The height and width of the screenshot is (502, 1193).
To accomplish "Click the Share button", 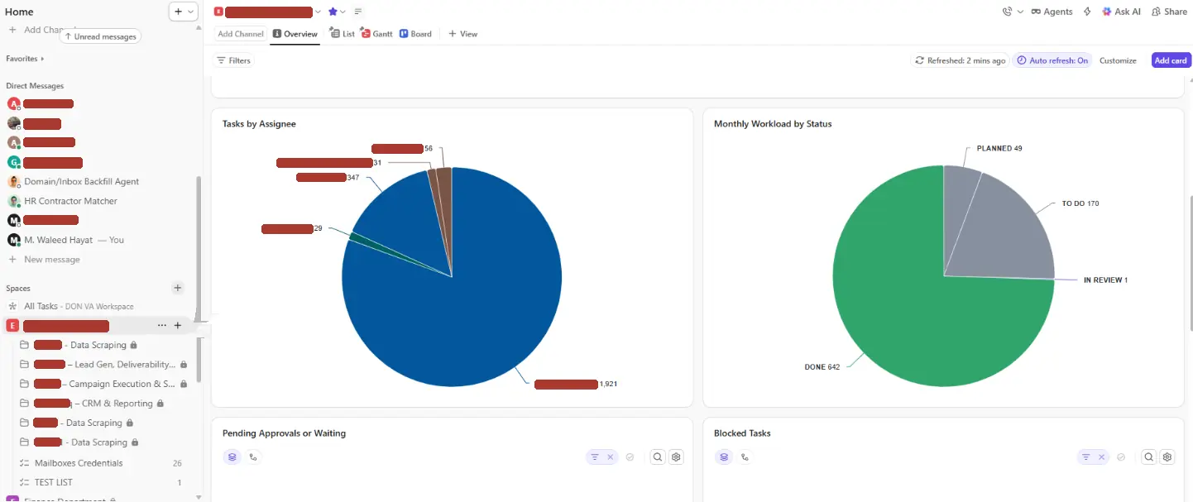I will [x=1169, y=12].
